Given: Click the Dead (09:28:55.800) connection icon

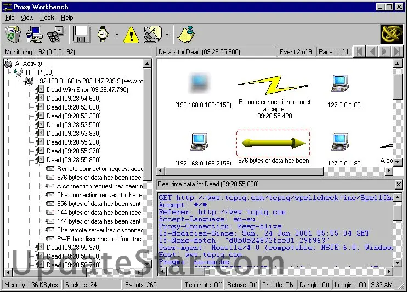Looking at the screenshot, I should tap(39, 160).
